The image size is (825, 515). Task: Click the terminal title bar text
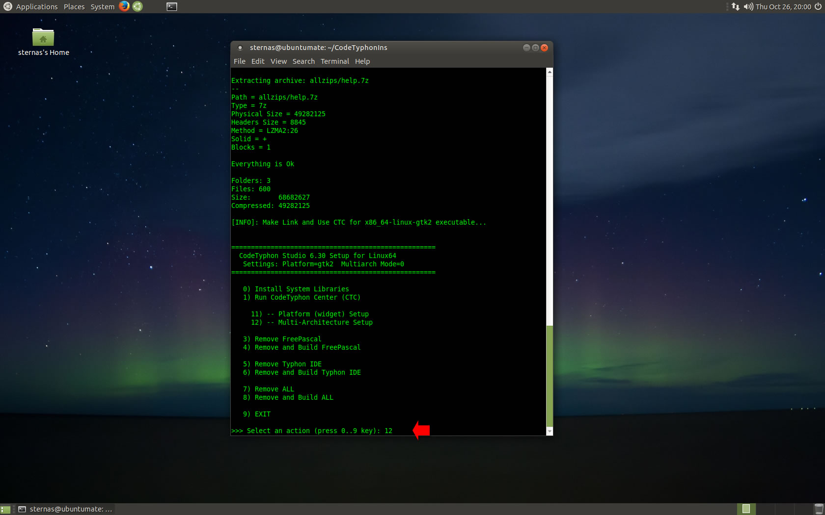(x=318, y=48)
